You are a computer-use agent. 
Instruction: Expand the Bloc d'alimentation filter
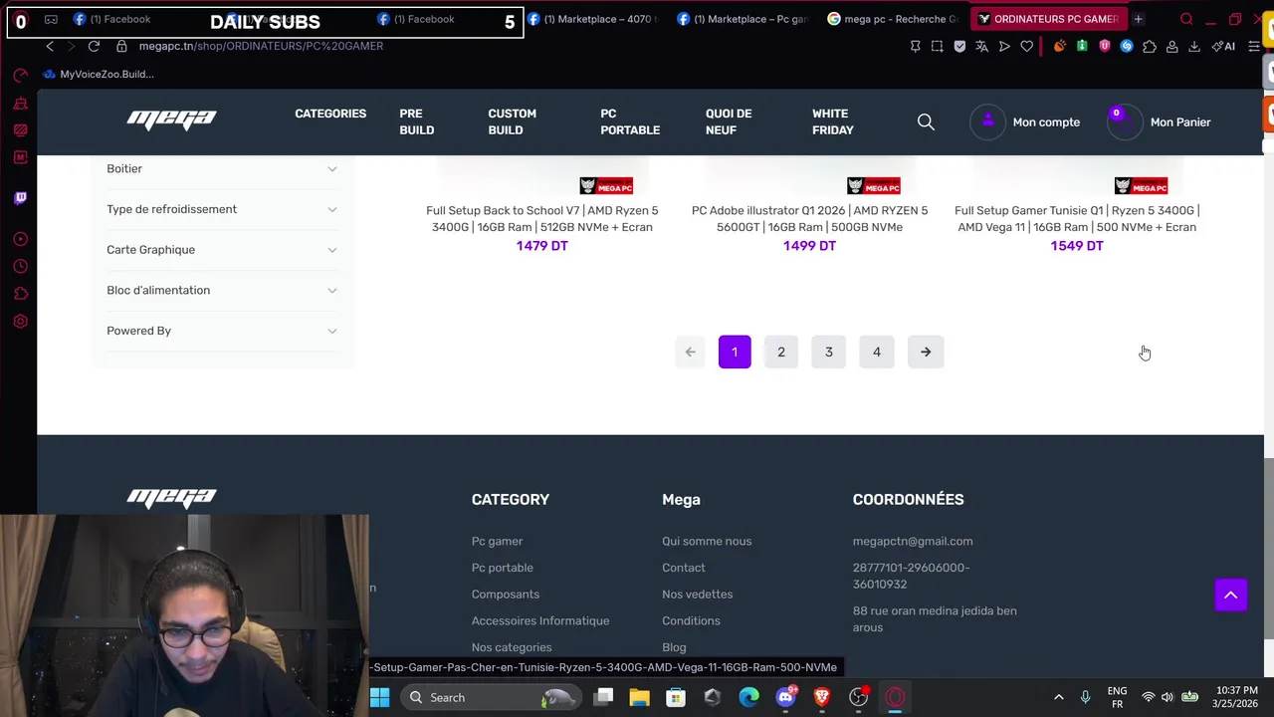click(x=222, y=290)
